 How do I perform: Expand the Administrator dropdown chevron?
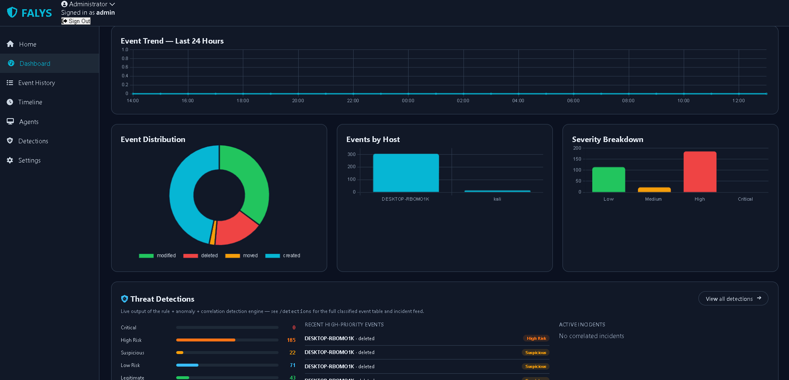112,4
